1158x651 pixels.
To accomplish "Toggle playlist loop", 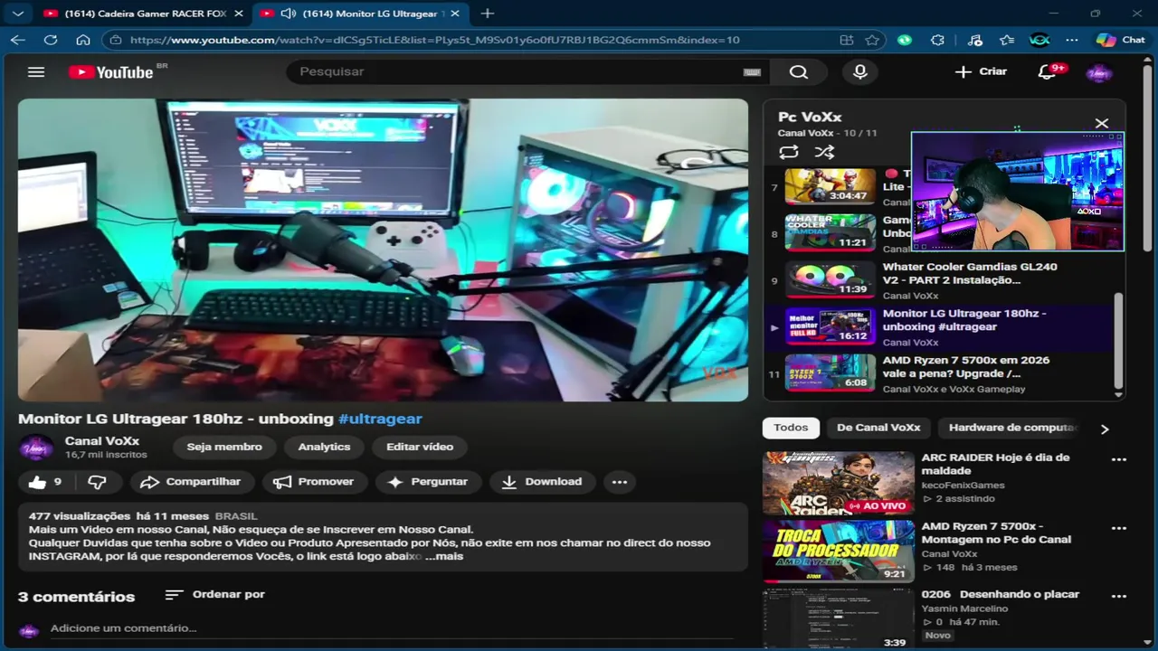I will [789, 152].
